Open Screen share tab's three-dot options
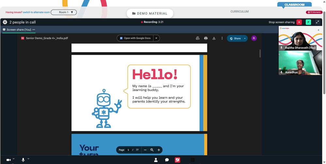 click(34, 30)
